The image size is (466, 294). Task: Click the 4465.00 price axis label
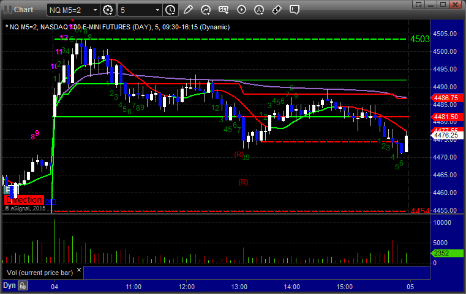445,175
